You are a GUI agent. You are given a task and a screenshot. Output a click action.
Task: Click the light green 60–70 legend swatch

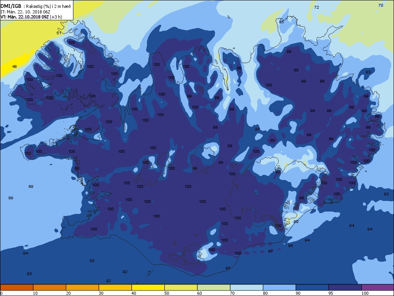[214, 287]
